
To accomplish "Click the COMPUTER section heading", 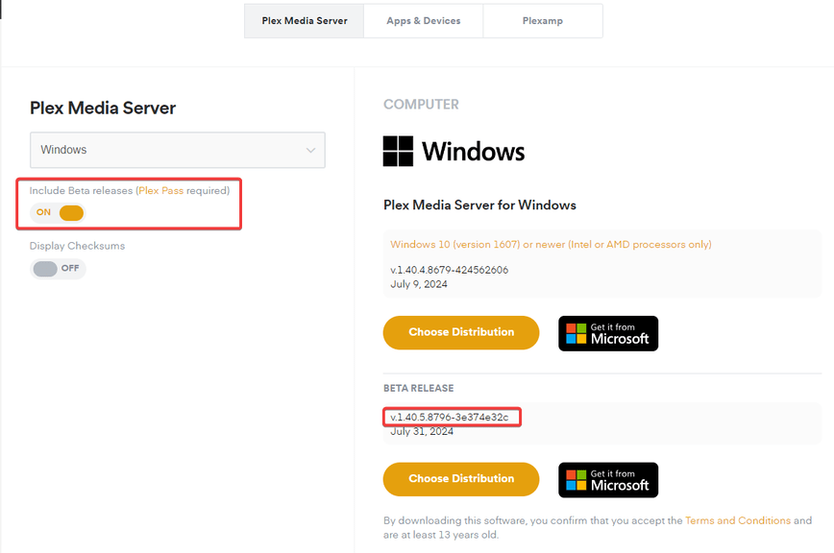I will 421,104.
